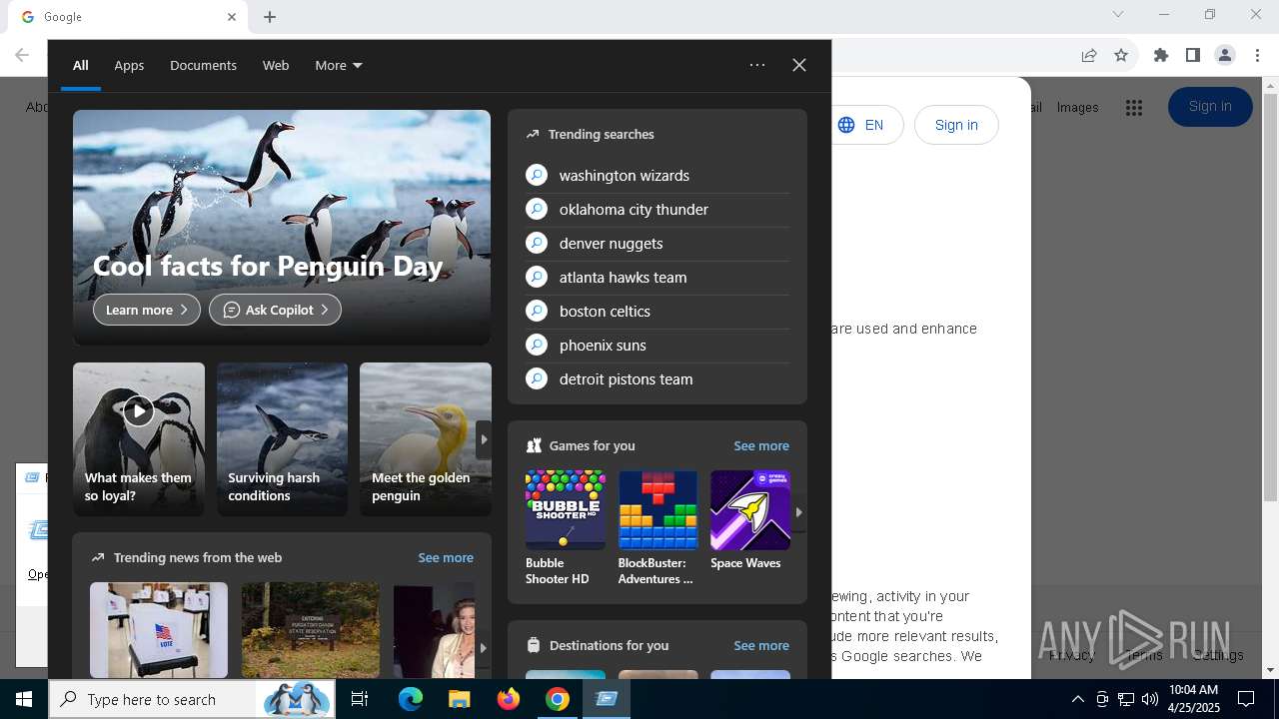Show more games with right arrow
The height and width of the screenshot is (719, 1279).
pos(798,512)
